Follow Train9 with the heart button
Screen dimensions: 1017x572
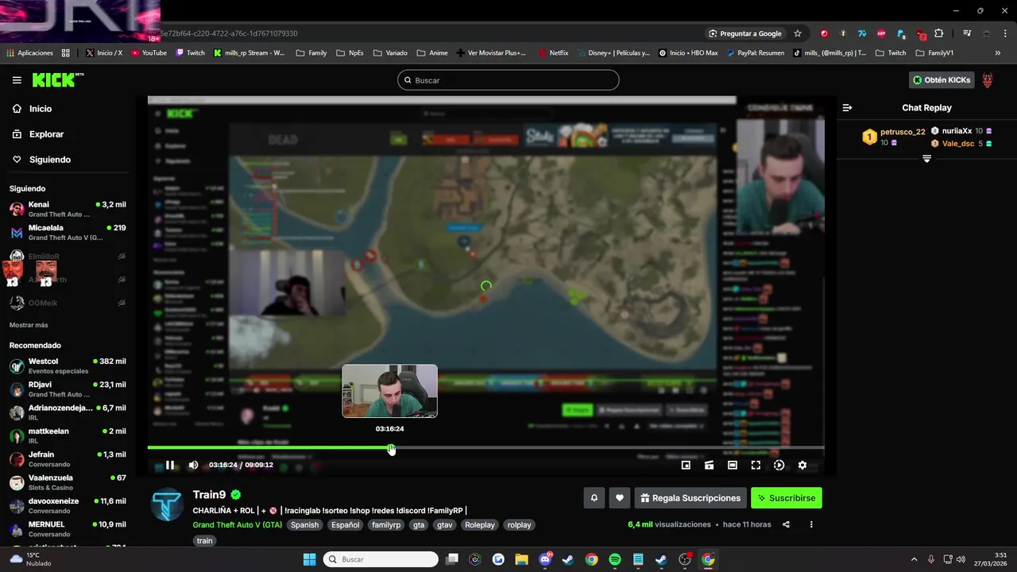tap(620, 498)
